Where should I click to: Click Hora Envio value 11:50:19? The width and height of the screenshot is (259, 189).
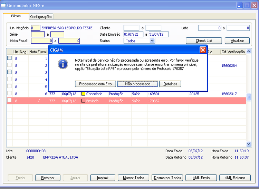click(241, 151)
